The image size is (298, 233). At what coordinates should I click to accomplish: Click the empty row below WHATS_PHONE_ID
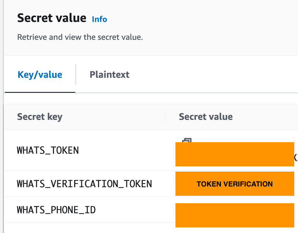[89, 228]
